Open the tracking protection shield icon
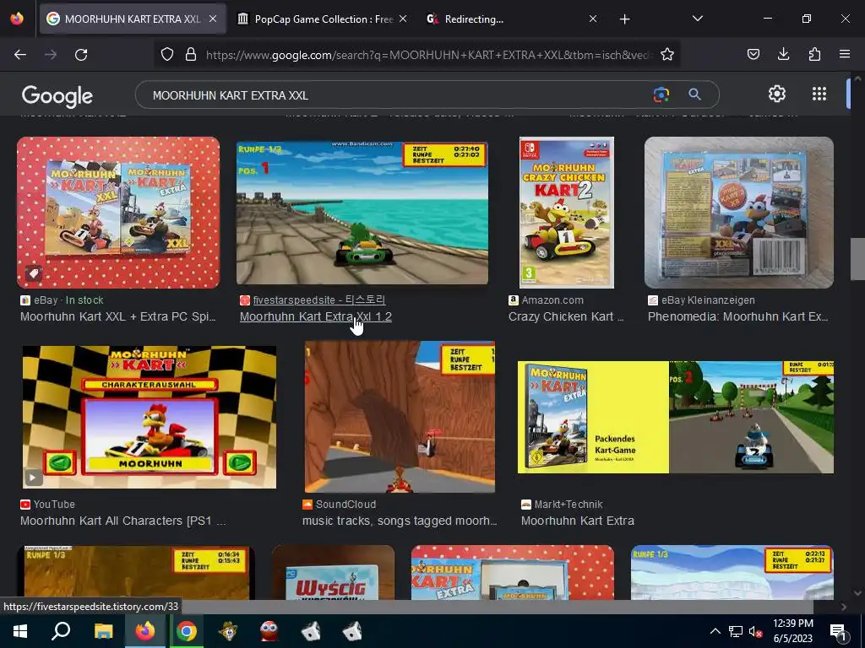Screen dimensions: 865x648 167,55
